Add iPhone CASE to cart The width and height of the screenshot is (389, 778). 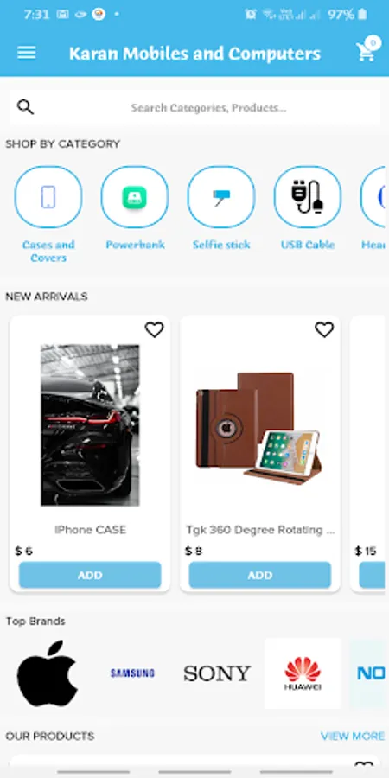(90, 575)
